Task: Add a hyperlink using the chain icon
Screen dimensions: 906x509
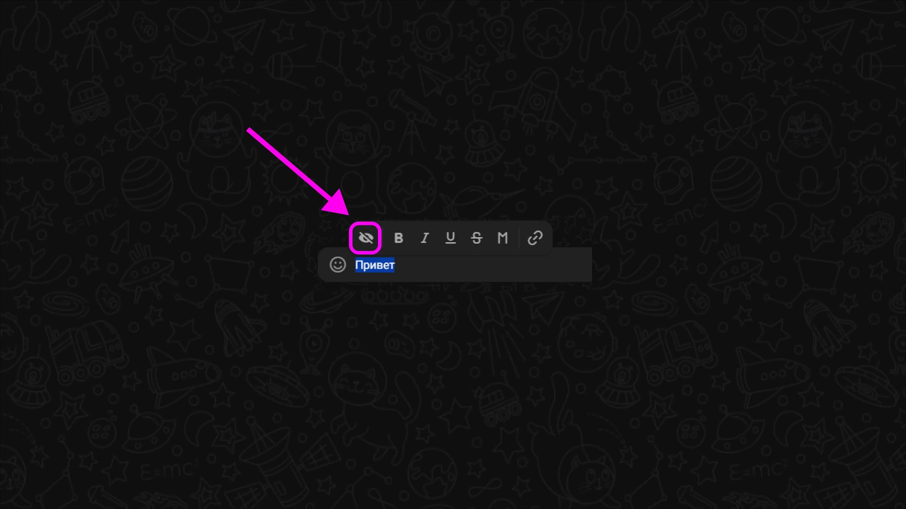Action: tap(535, 238)
